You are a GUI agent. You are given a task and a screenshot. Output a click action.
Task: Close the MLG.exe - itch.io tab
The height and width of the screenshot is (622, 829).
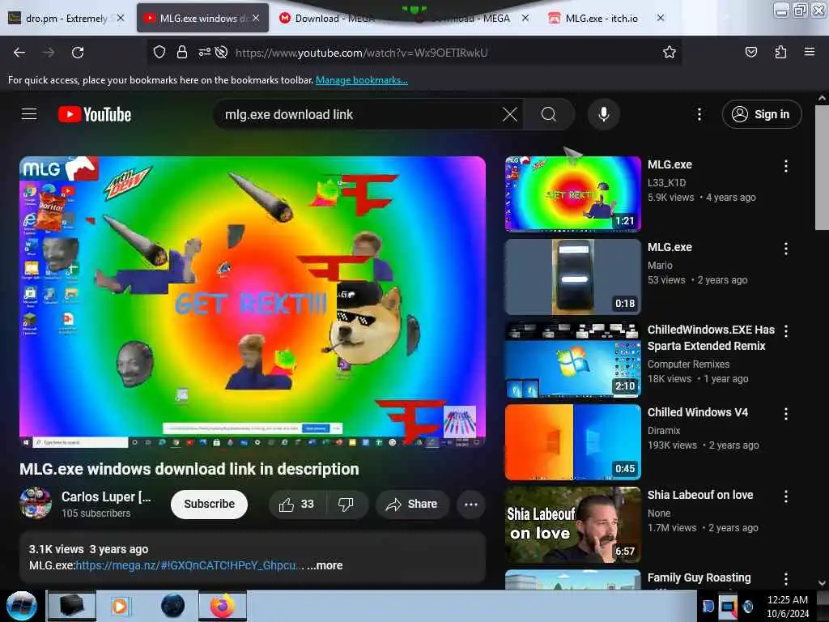tap(661, 18)
